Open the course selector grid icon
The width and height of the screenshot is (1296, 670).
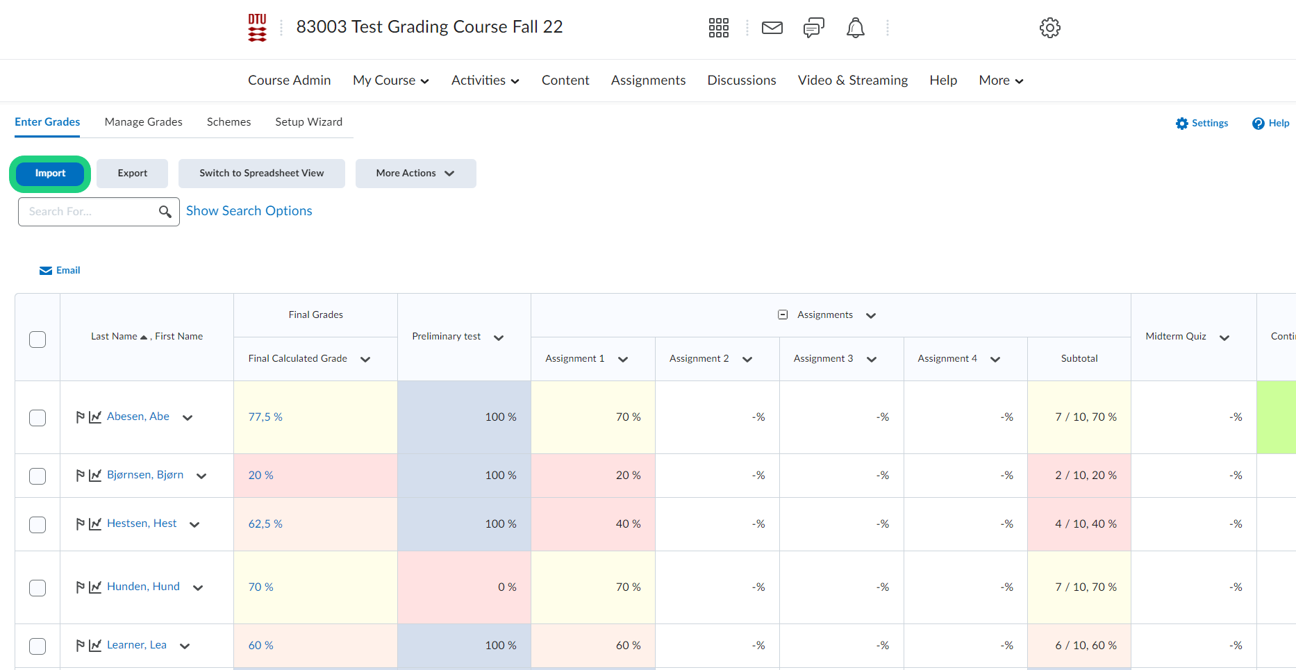pos(718,28)
